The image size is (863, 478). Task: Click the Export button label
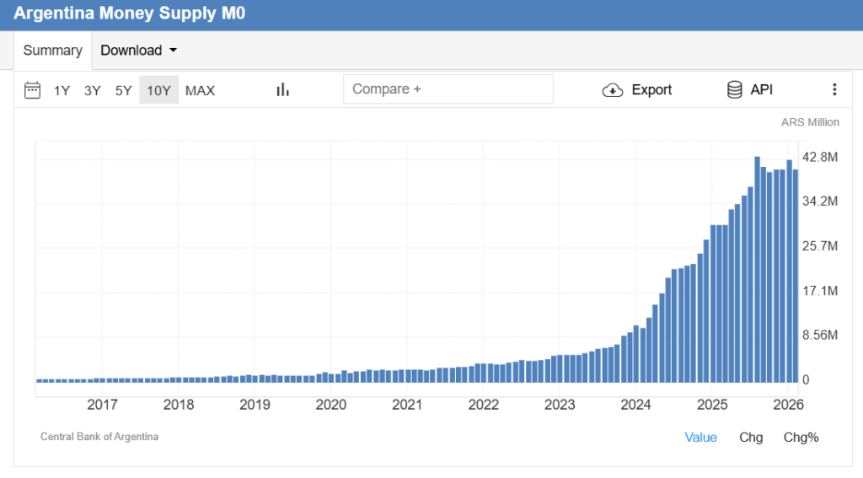(651, 90)
